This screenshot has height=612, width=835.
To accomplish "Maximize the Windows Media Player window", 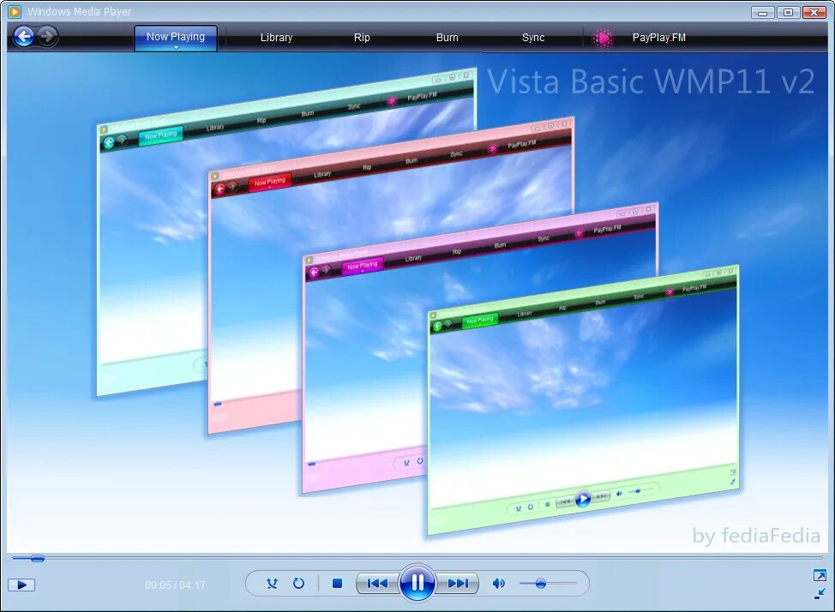I will (x=788, y=12).
